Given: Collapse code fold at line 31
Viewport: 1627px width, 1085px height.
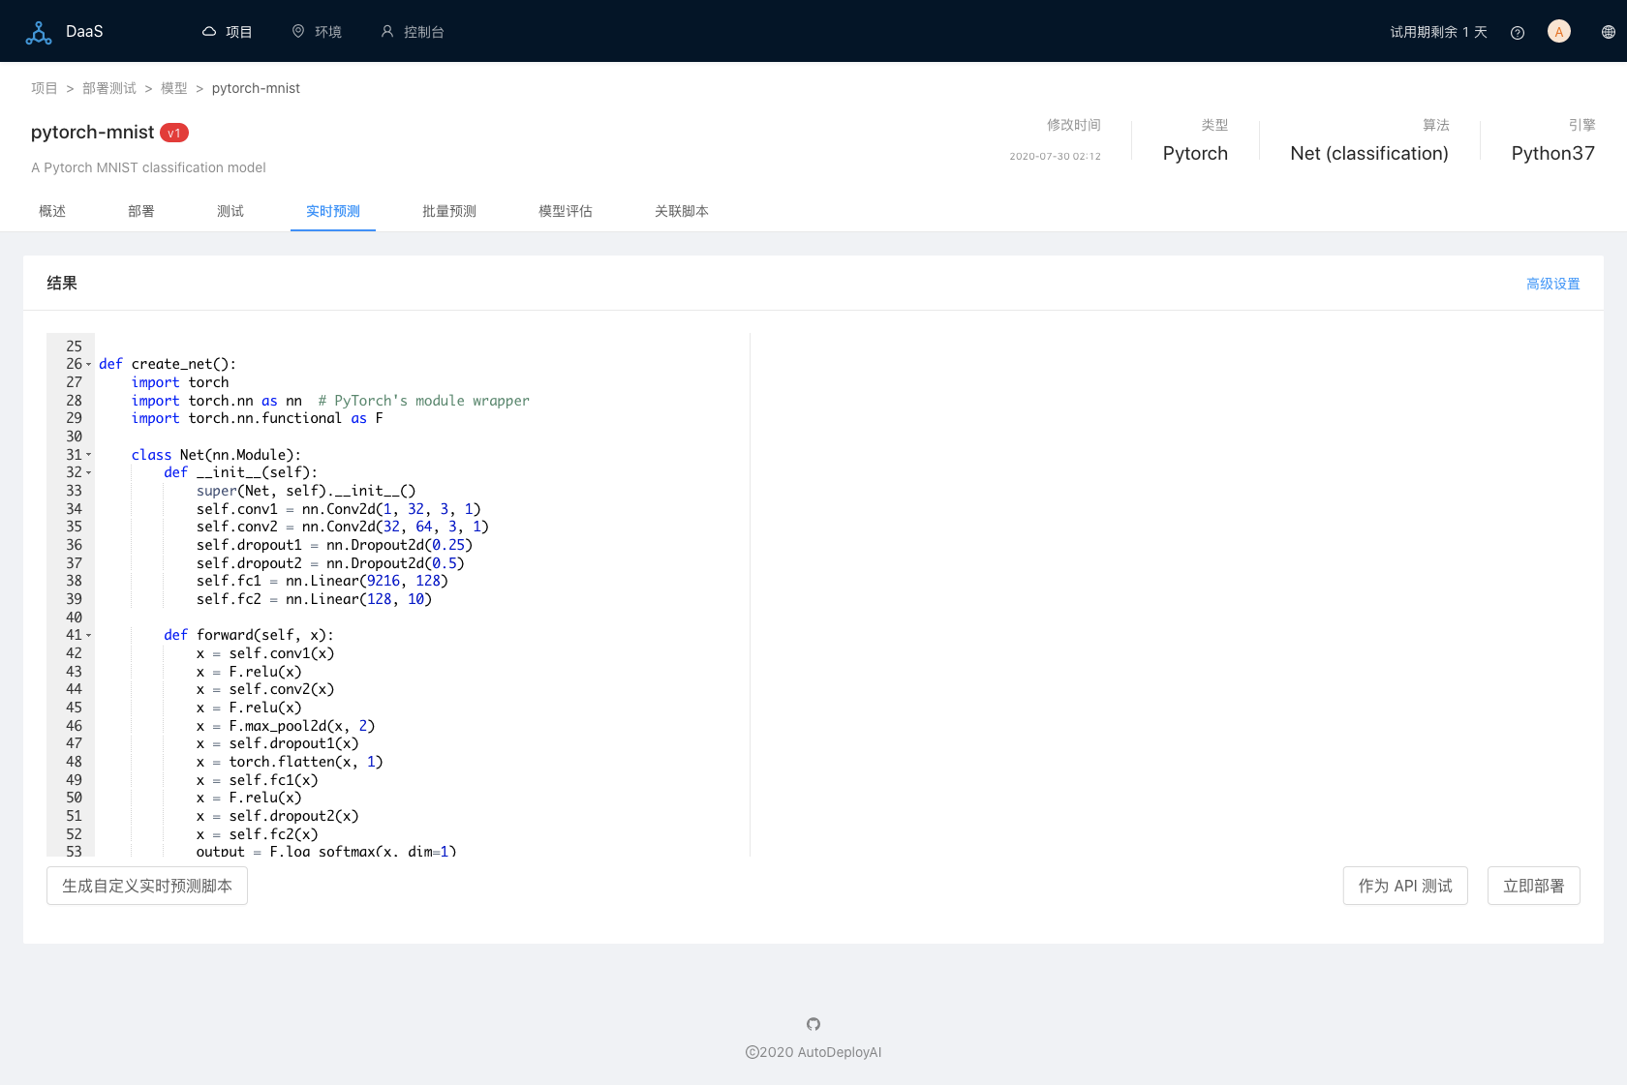Looking at the screenshot, I should pyautogui.click(x=89, y=455).
